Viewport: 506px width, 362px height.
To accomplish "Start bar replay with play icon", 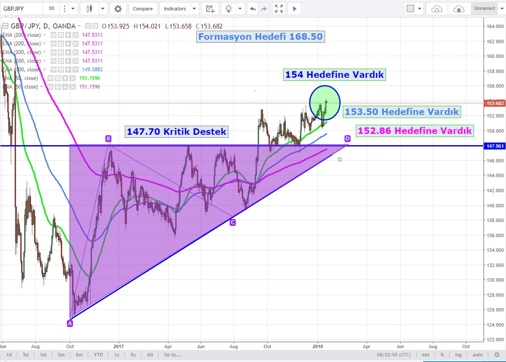I will 294,9.
